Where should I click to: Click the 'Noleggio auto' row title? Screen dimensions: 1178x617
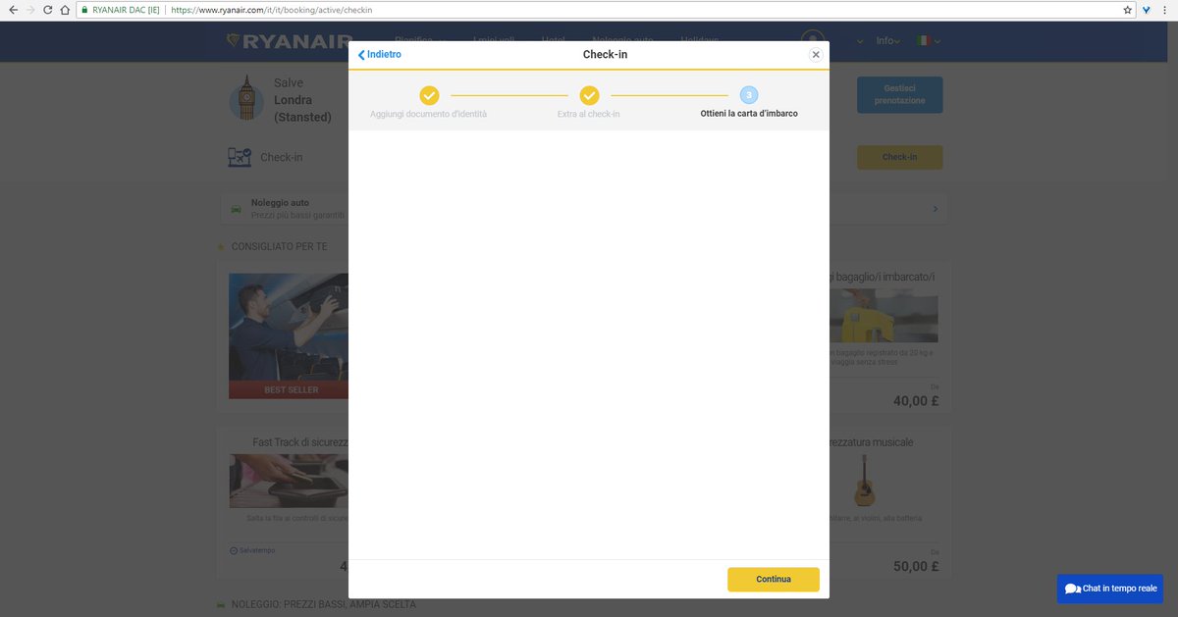pyautogui.click(x=280, y=203)
